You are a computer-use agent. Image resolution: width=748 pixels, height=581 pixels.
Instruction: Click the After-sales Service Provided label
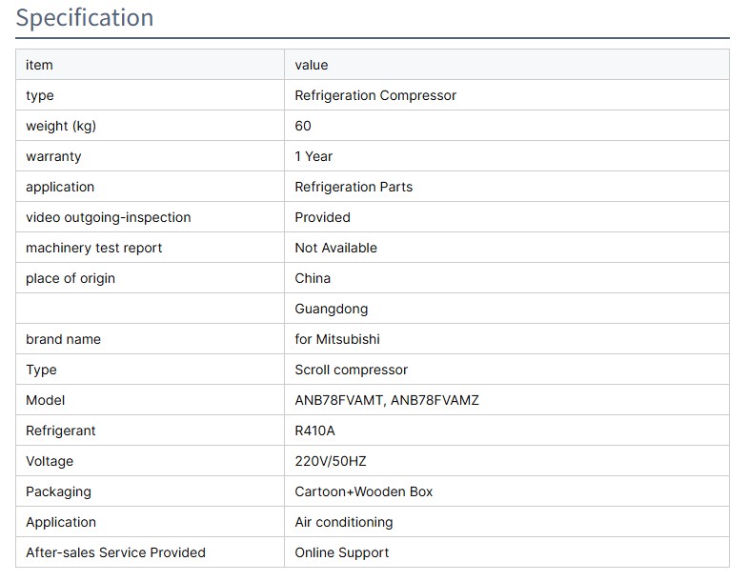(115, 552)
